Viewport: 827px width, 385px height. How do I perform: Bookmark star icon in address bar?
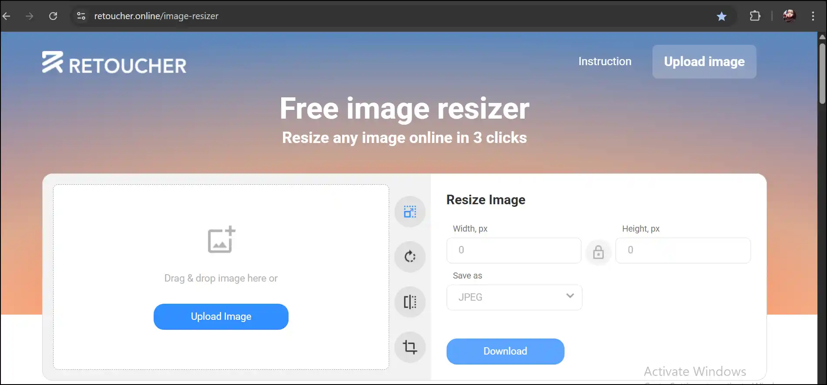[722, 16]
